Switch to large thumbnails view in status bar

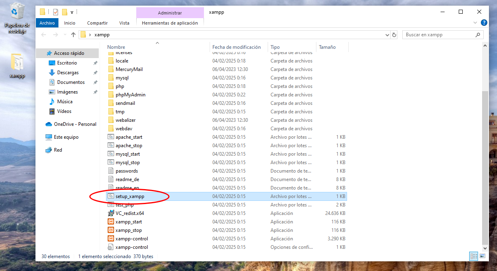pos(482,256)
